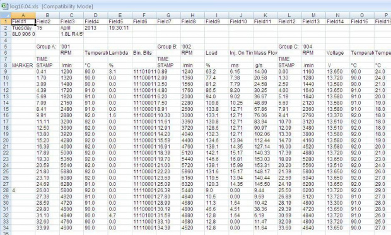Select column A header
Viewport: 391px width, 235px height.
23,16
